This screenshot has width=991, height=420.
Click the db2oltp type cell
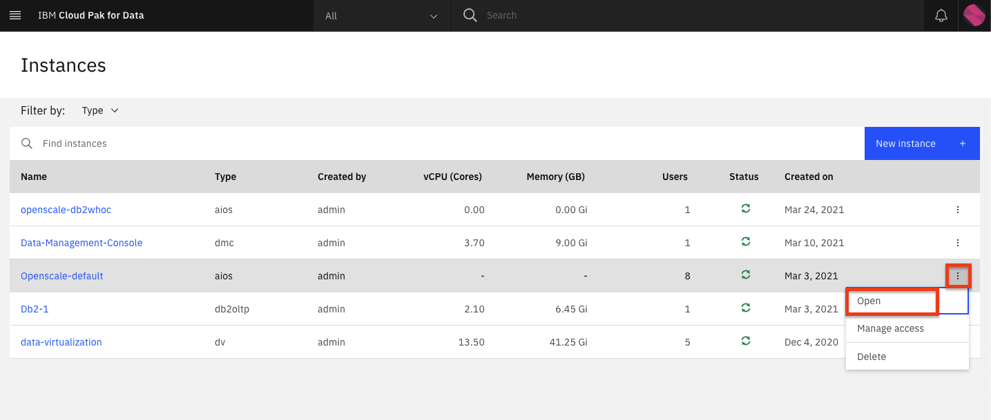232,309
